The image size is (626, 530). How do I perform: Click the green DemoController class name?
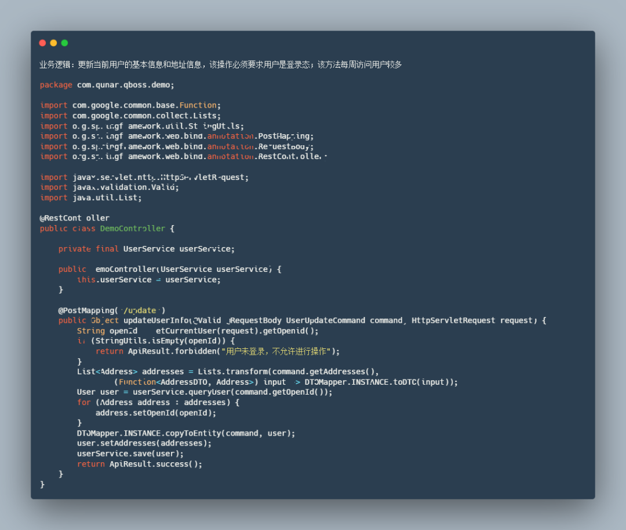pos(133,229)
